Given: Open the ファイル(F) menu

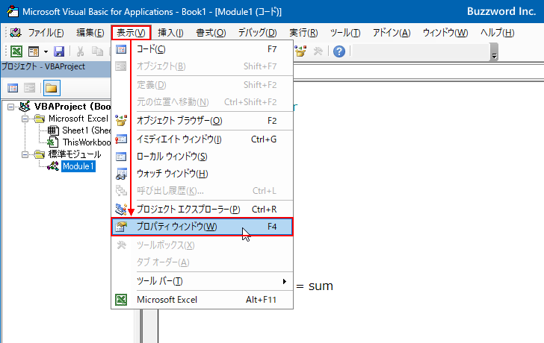Looking at the screenshot, I should coord(46,33).
